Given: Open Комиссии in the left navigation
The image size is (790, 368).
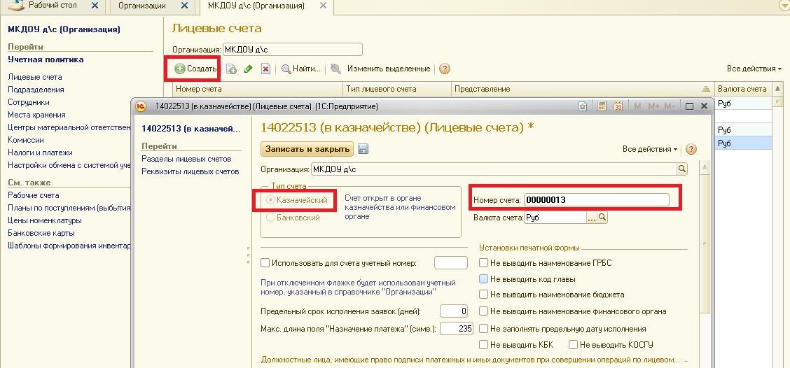Looking at the screenshot, I should click(x=26, y=140).
